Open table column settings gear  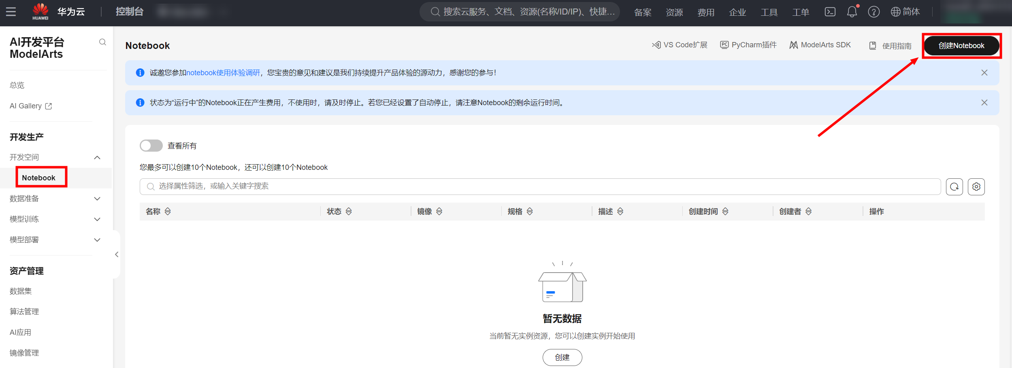pyautogui.click(x=976, y=187)
